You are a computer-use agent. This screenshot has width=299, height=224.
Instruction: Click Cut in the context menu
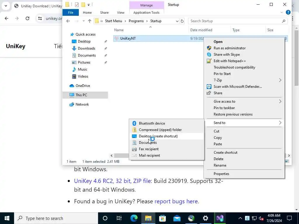pos(244,131)
